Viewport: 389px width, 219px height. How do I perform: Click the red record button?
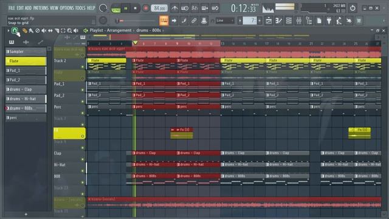pyautogui.click(x=146, y=8)
